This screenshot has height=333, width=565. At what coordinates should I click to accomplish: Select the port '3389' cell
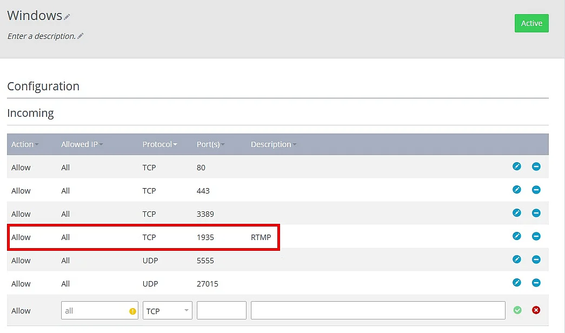click(x=205, y=214)
